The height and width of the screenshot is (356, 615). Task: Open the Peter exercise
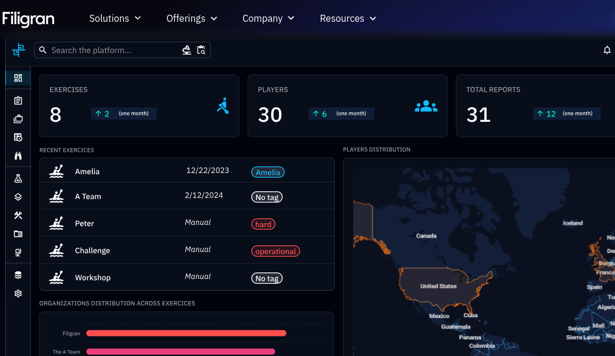[x=187, y=222]
